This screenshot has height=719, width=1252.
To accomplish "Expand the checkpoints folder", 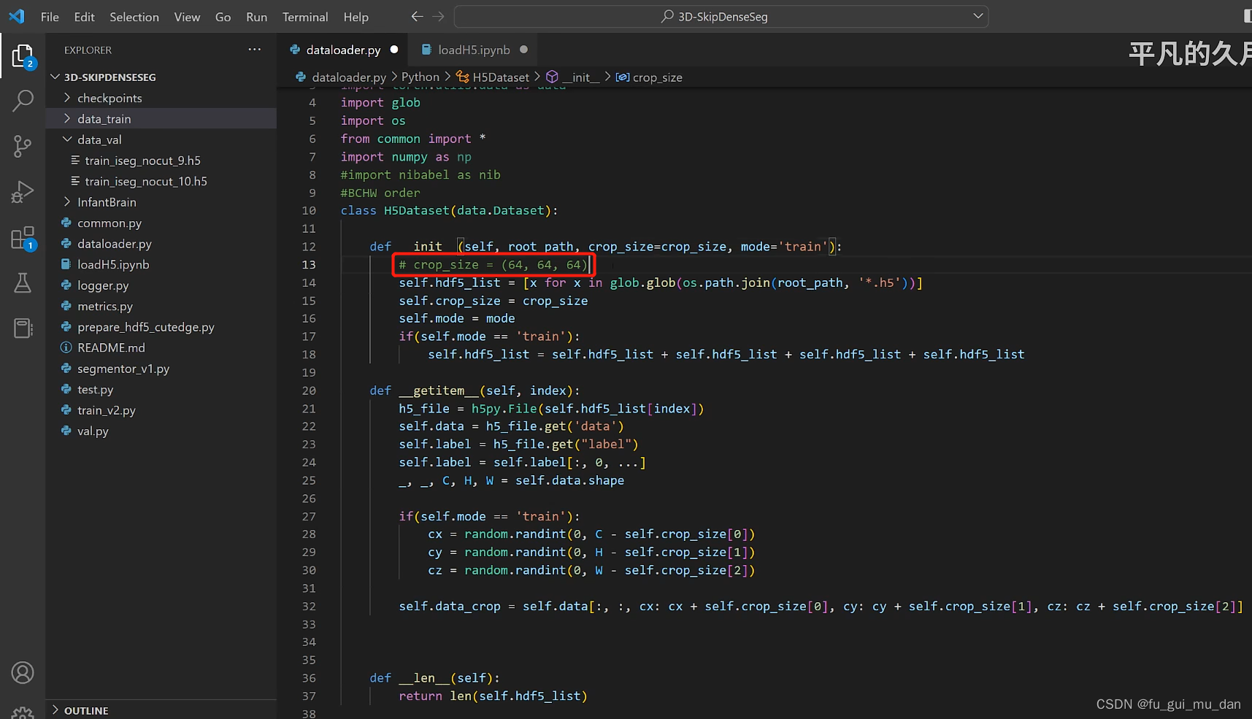I will [67, 98].
